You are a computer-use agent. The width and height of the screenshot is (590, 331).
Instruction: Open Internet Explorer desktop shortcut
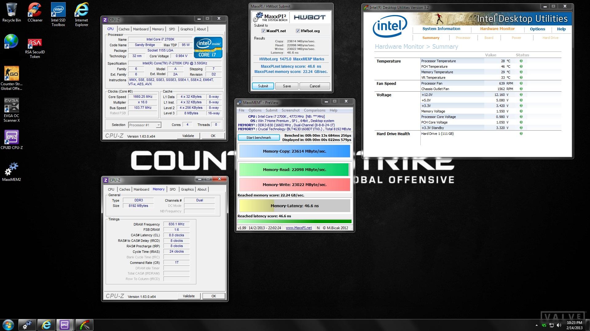point(82,14)
